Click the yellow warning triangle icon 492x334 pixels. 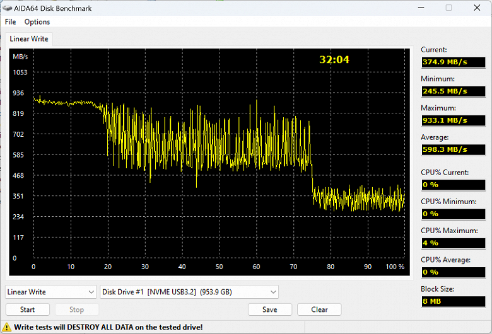click(6, 328)
